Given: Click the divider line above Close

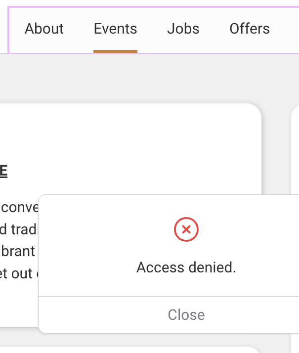Looking at the screenshot, I should click(168, 297).
